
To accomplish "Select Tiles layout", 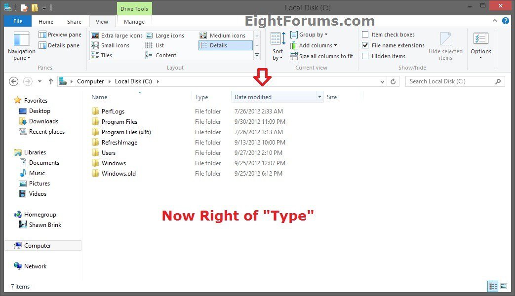I will (102, 55).
